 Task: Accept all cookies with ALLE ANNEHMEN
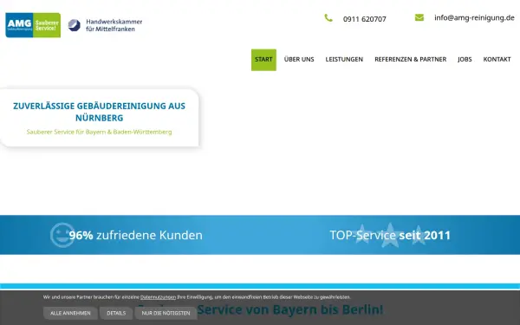(x=70, y=313)
